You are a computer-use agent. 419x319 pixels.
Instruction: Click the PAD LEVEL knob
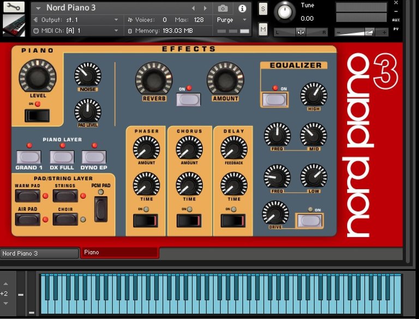tap(88, 111)
